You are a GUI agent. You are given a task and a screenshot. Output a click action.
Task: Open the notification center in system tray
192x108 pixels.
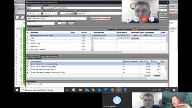pyautogui.click(x=174, y=90)
